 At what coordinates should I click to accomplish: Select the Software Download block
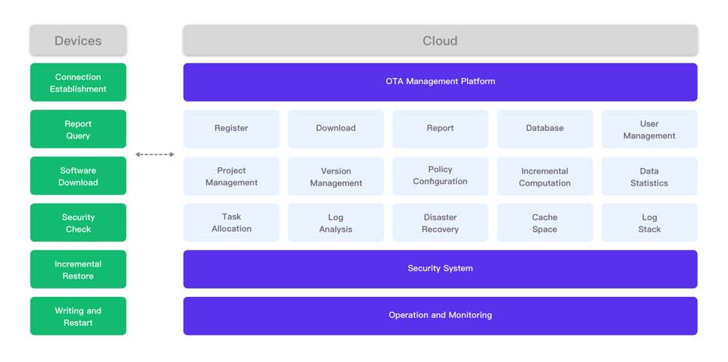[78, 176]
